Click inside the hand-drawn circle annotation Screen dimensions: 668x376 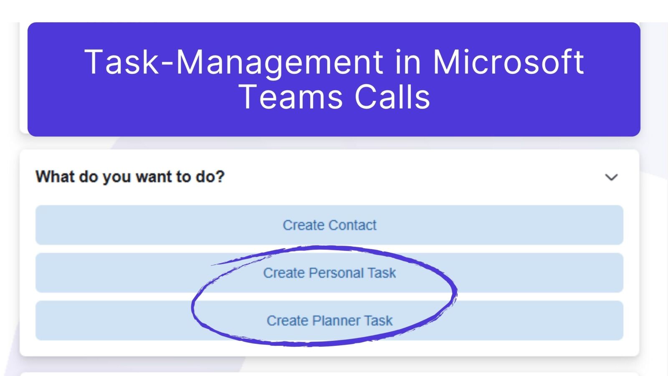coord(326,297)
